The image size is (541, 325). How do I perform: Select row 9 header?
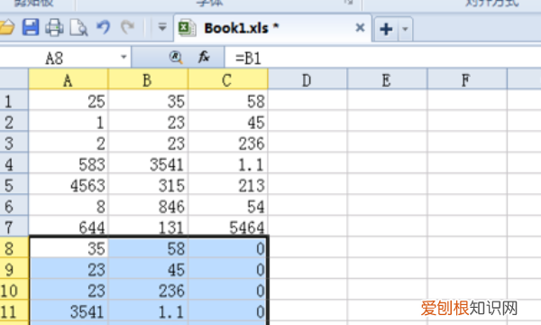pos(14,269)
